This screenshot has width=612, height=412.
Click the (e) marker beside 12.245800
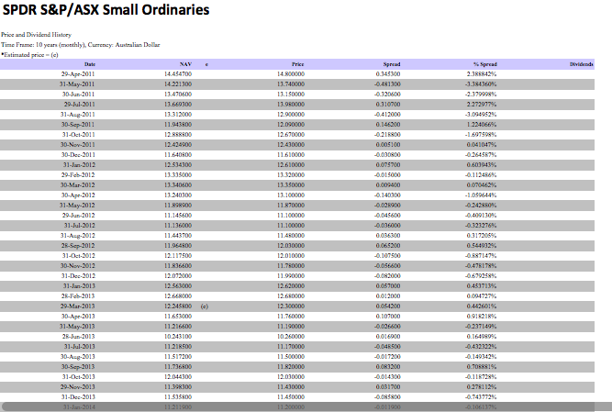(x=205, y=306)
